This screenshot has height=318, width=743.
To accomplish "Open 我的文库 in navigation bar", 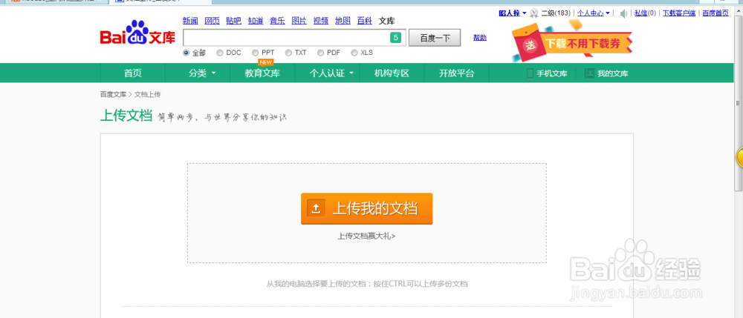I will 613,73.
